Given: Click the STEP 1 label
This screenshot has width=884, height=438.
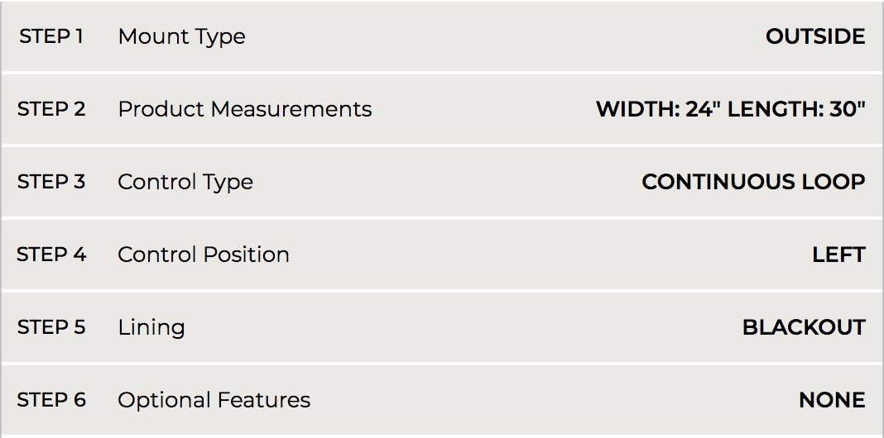Looking at the screenshot, I should click(x=50, y=36).
